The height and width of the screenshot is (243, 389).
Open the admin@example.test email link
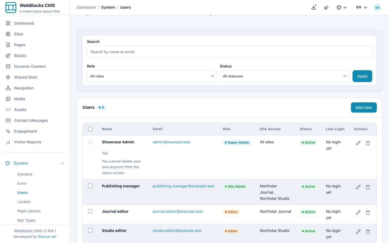pyautogui.click(x=171, y=142)
